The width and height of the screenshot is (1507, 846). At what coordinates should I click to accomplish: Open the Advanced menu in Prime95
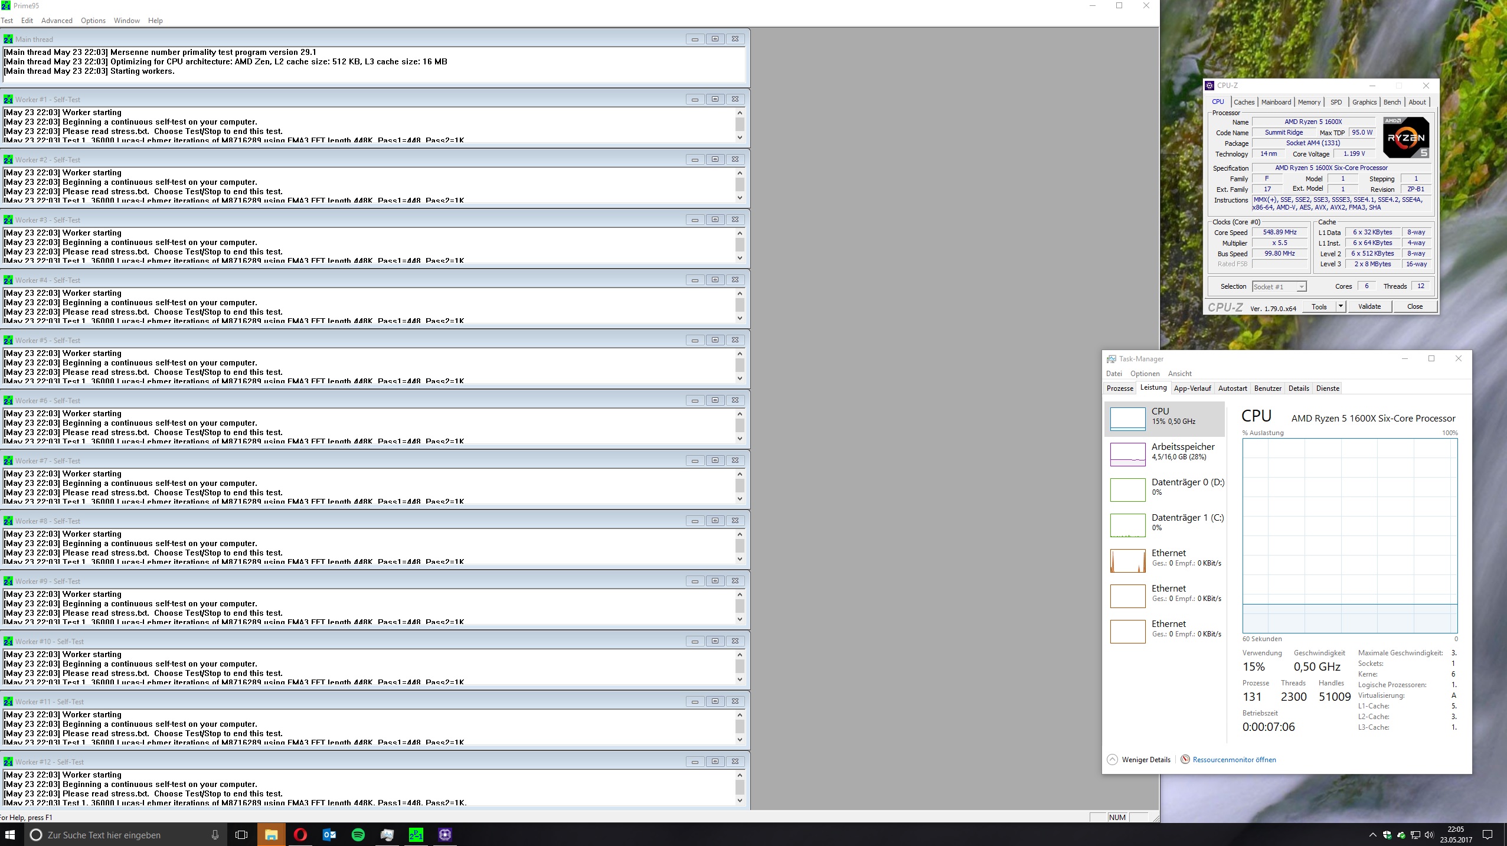57,21
